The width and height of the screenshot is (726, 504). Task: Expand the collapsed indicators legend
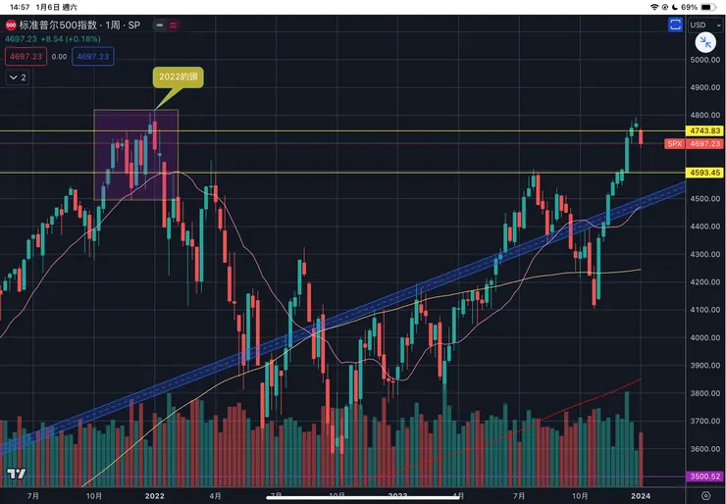coord(17,76)
